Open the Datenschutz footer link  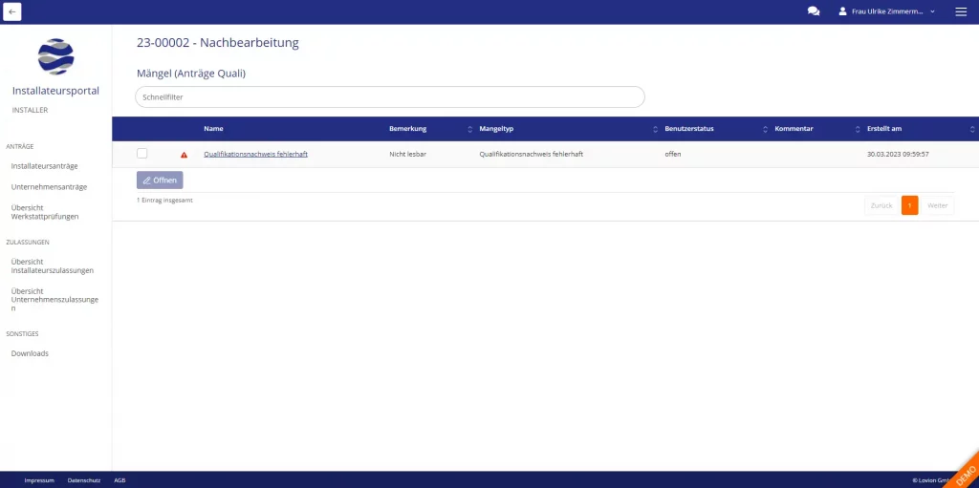click(84, 479)
